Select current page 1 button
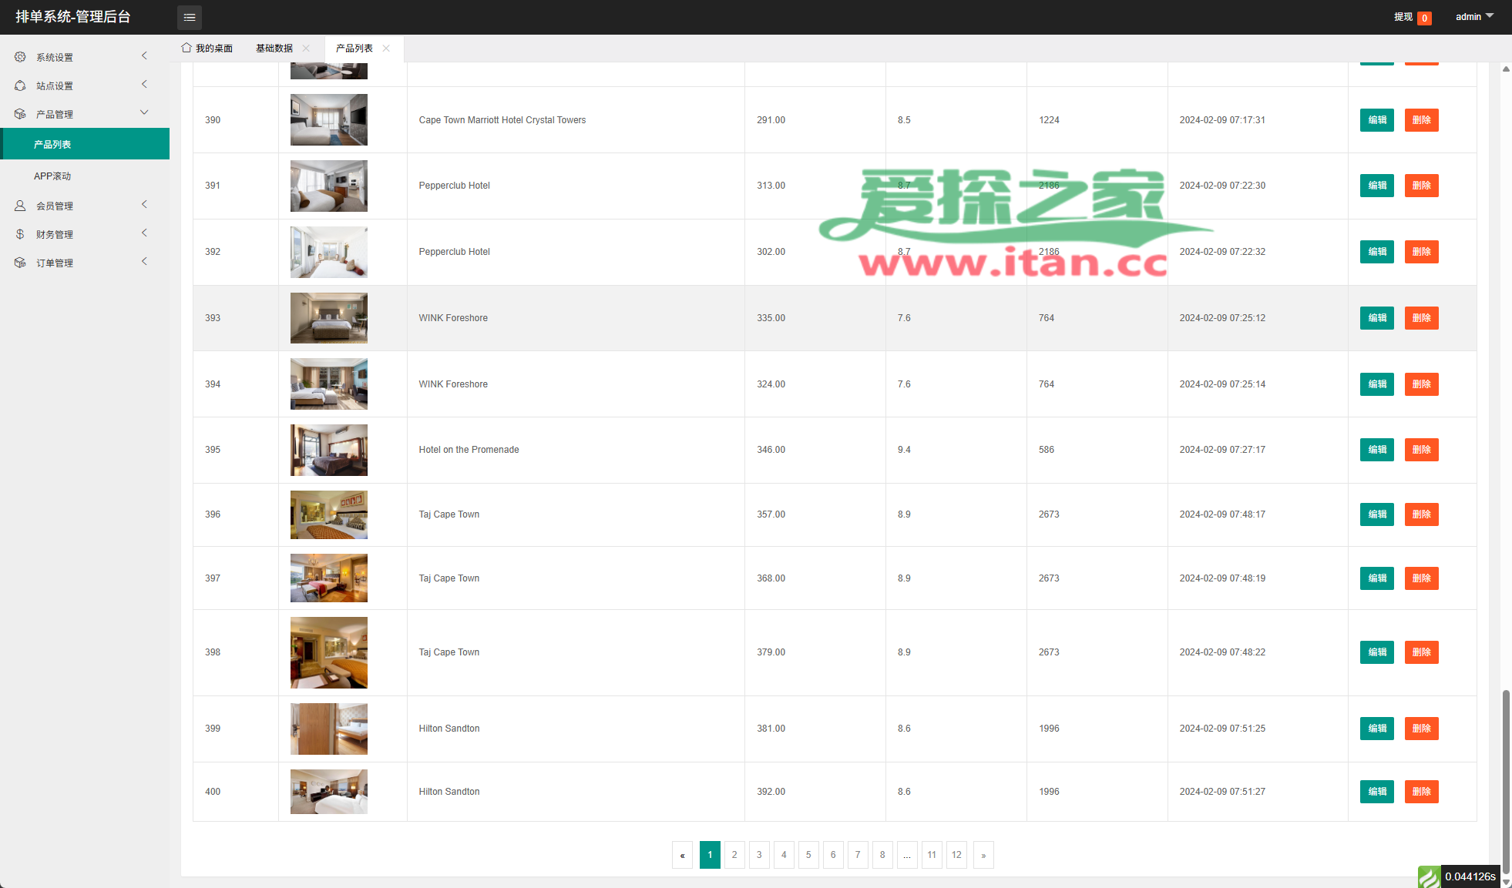Image resolution: width=1512 pixels, height=888 pixels. coord(710,855)
